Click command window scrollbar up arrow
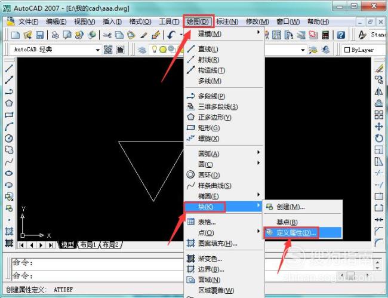Viewport: 388px width, 298px height. 378,262
